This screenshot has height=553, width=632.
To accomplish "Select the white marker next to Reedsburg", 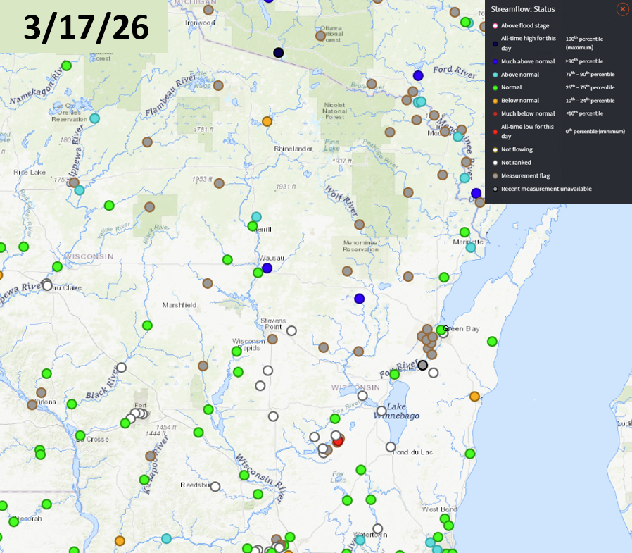I will (215, 486).
